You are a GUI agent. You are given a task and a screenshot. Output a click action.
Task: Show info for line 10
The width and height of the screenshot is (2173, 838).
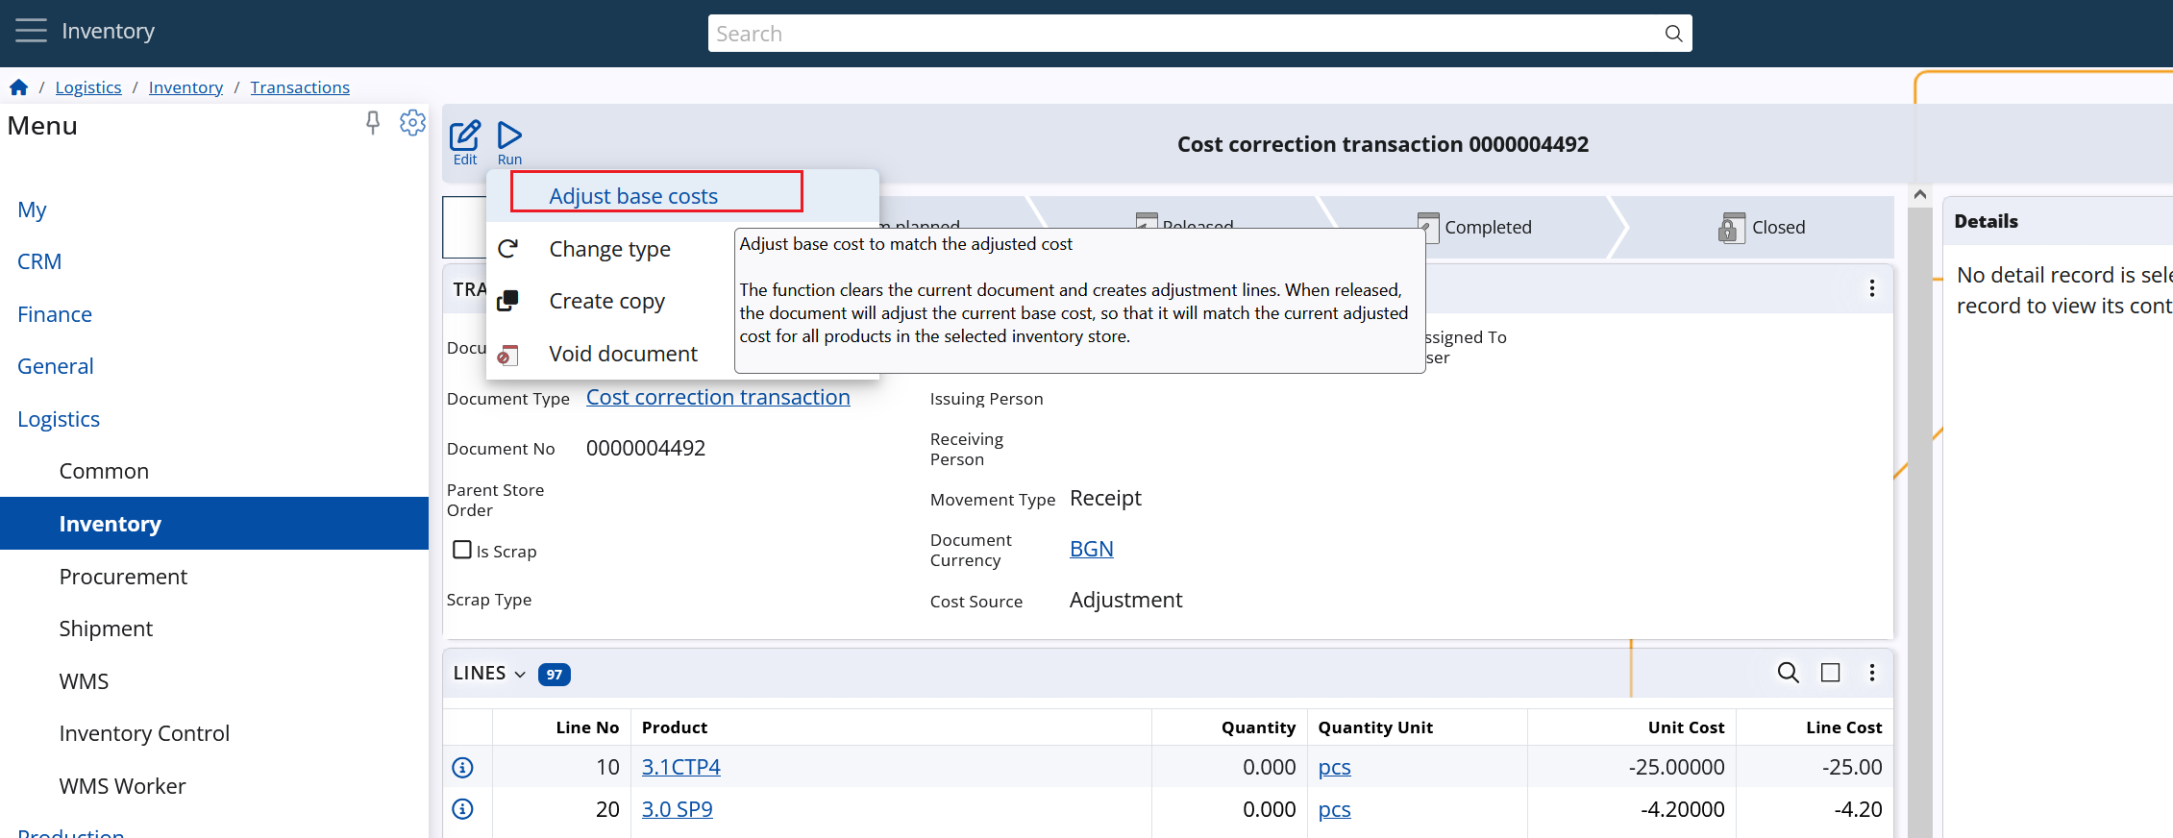coord(463,767)
